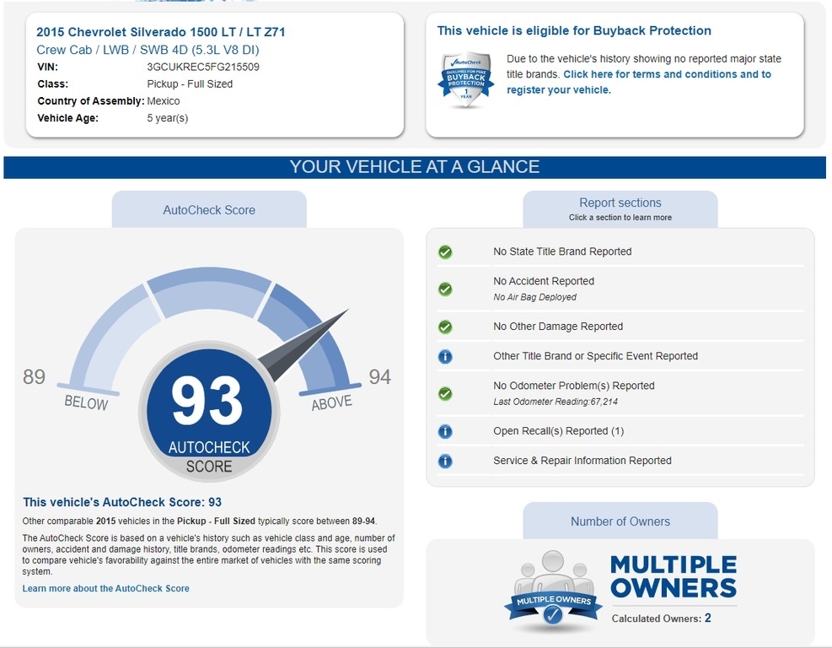Viewport: 832px width, 648px height.
Task: Open the Open Recall(s) Reported (1) section
Action: [x=558, y=431]
